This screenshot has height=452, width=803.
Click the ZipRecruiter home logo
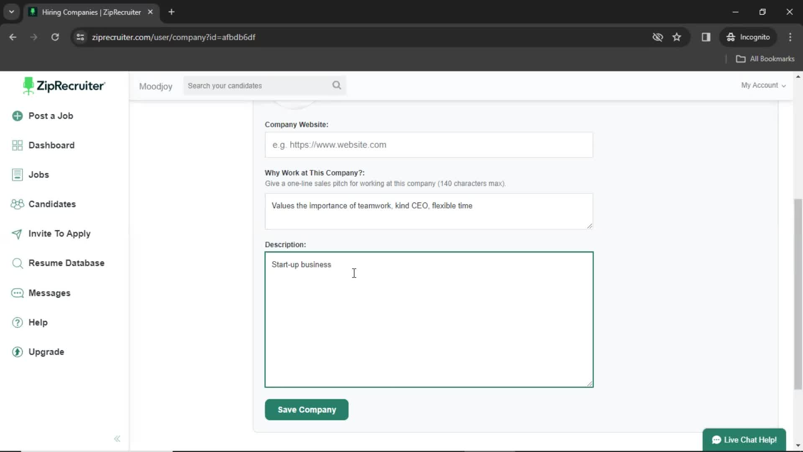click(x=64, y=85)
